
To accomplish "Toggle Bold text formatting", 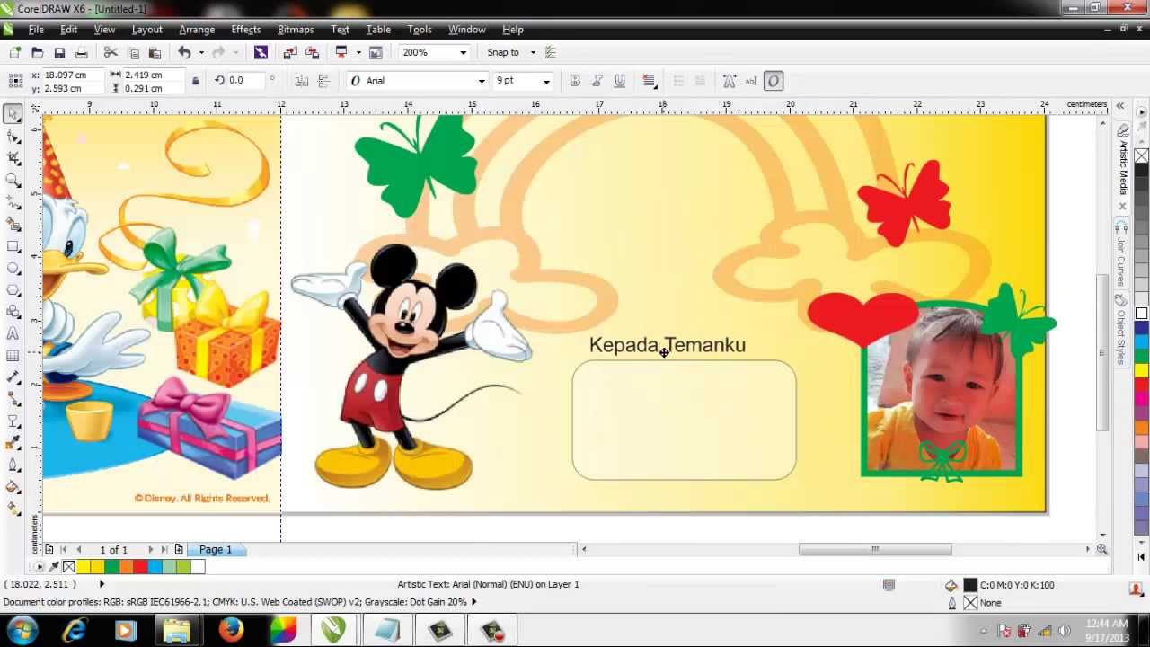I will [575, 81].
